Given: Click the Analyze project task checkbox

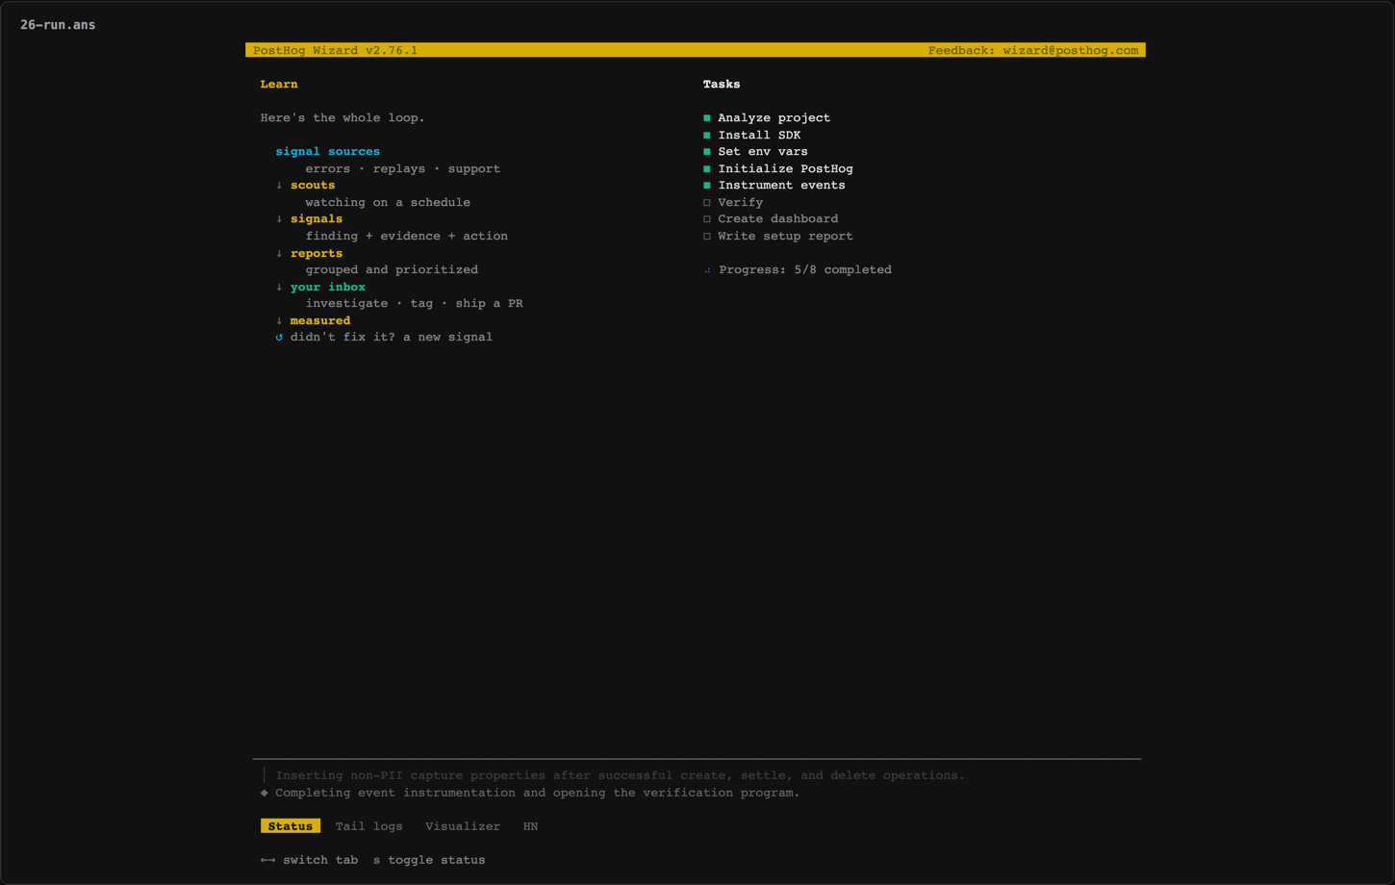Looking at the screenshot, I should tap(707, 118).
